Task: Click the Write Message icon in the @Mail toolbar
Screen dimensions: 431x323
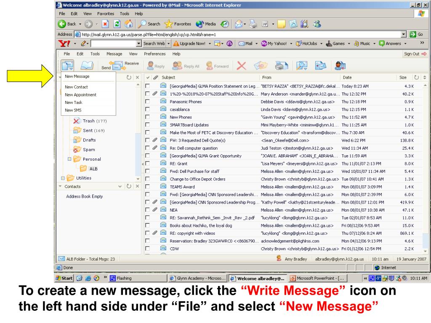Action: pos(67,66)
